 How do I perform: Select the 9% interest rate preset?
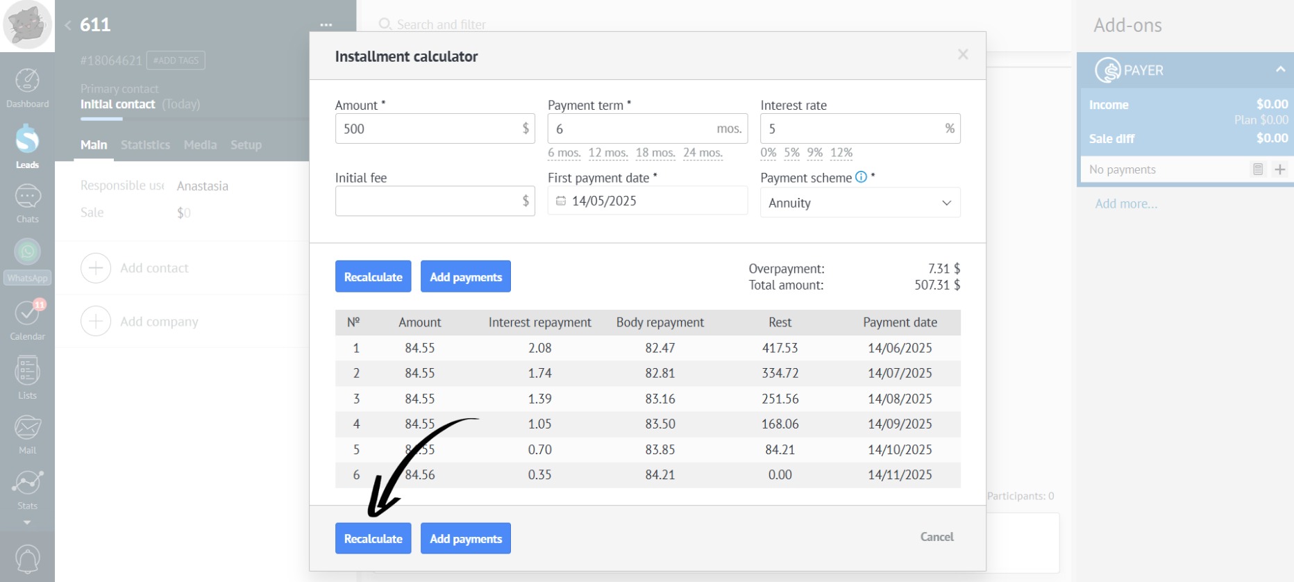point(814,153)
